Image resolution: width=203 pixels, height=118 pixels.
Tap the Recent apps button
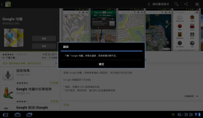[29, 115]
